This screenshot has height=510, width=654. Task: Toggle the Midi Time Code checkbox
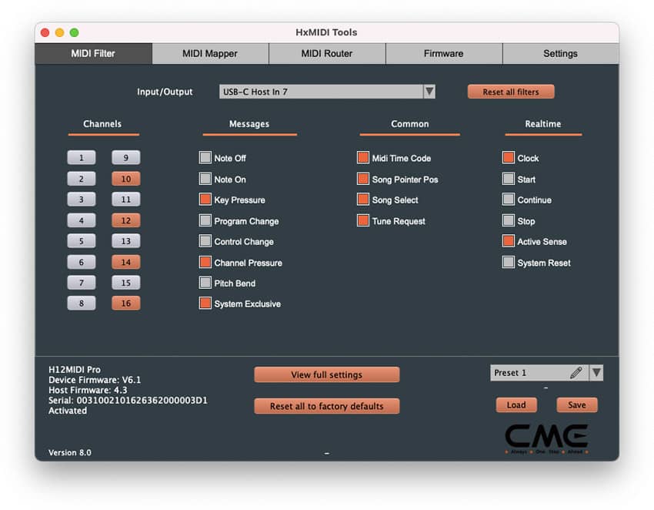[362, 157]
